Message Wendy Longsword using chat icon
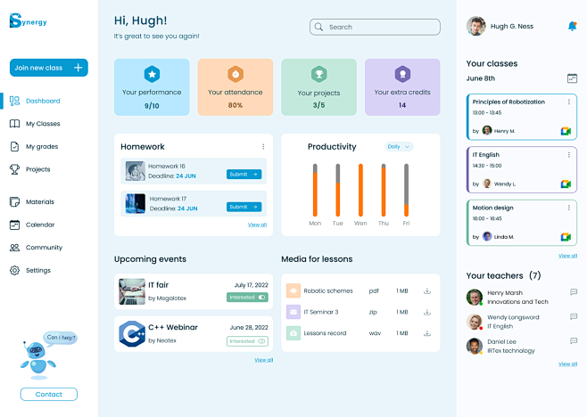The width and height of the screenshot is (587, 417). (x=574, y=317)
